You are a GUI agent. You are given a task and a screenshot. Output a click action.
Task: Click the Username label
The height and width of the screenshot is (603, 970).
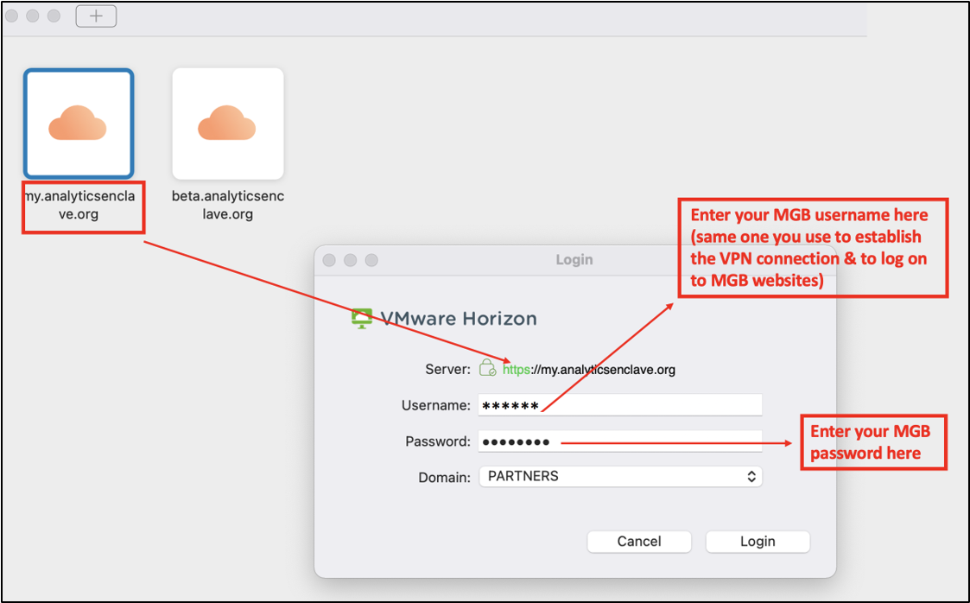coord(435,406)
